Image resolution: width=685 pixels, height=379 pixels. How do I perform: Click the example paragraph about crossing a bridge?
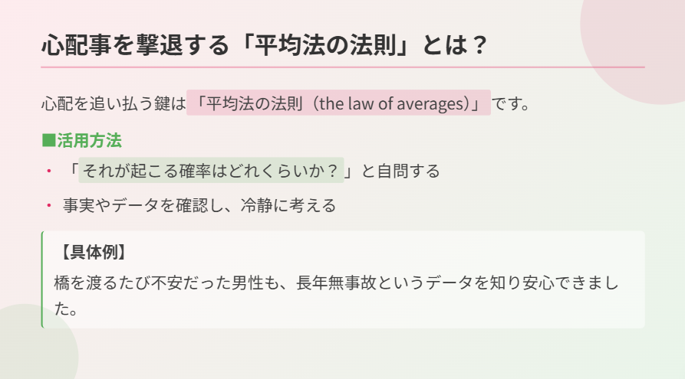coord(337,296)
